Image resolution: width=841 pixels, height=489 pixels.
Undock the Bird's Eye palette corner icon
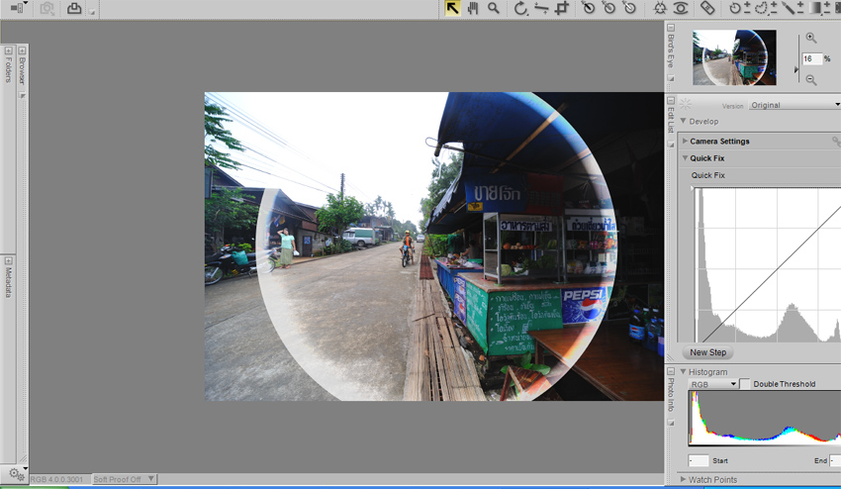click(671, 78)
